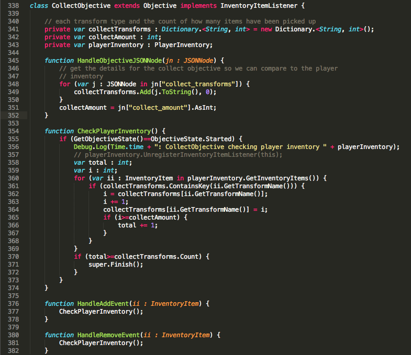This screenshot has height=355, width=411.
Task: Click line number 338 in the gutter
Action: pyautogui.click(x=14, y=6)
